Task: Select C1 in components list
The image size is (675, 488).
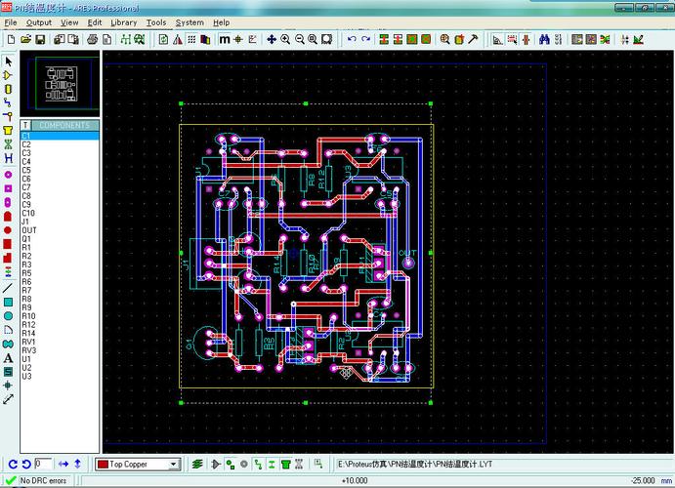Action: point(60,136)
